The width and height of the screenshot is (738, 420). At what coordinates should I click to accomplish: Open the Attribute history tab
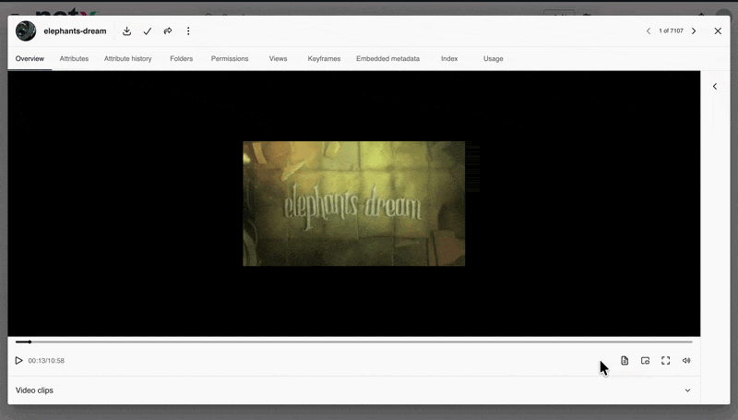[x=127, y=59]
